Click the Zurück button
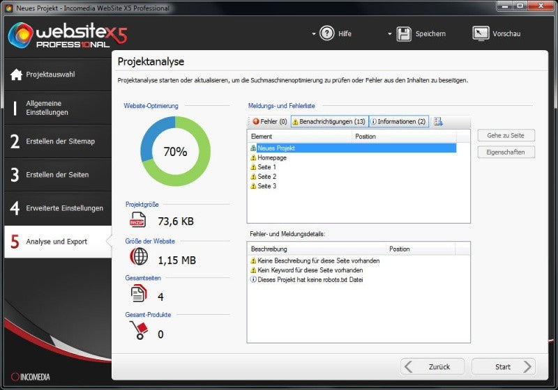Viewport: 558px width, 390px height. click(432, 366)
